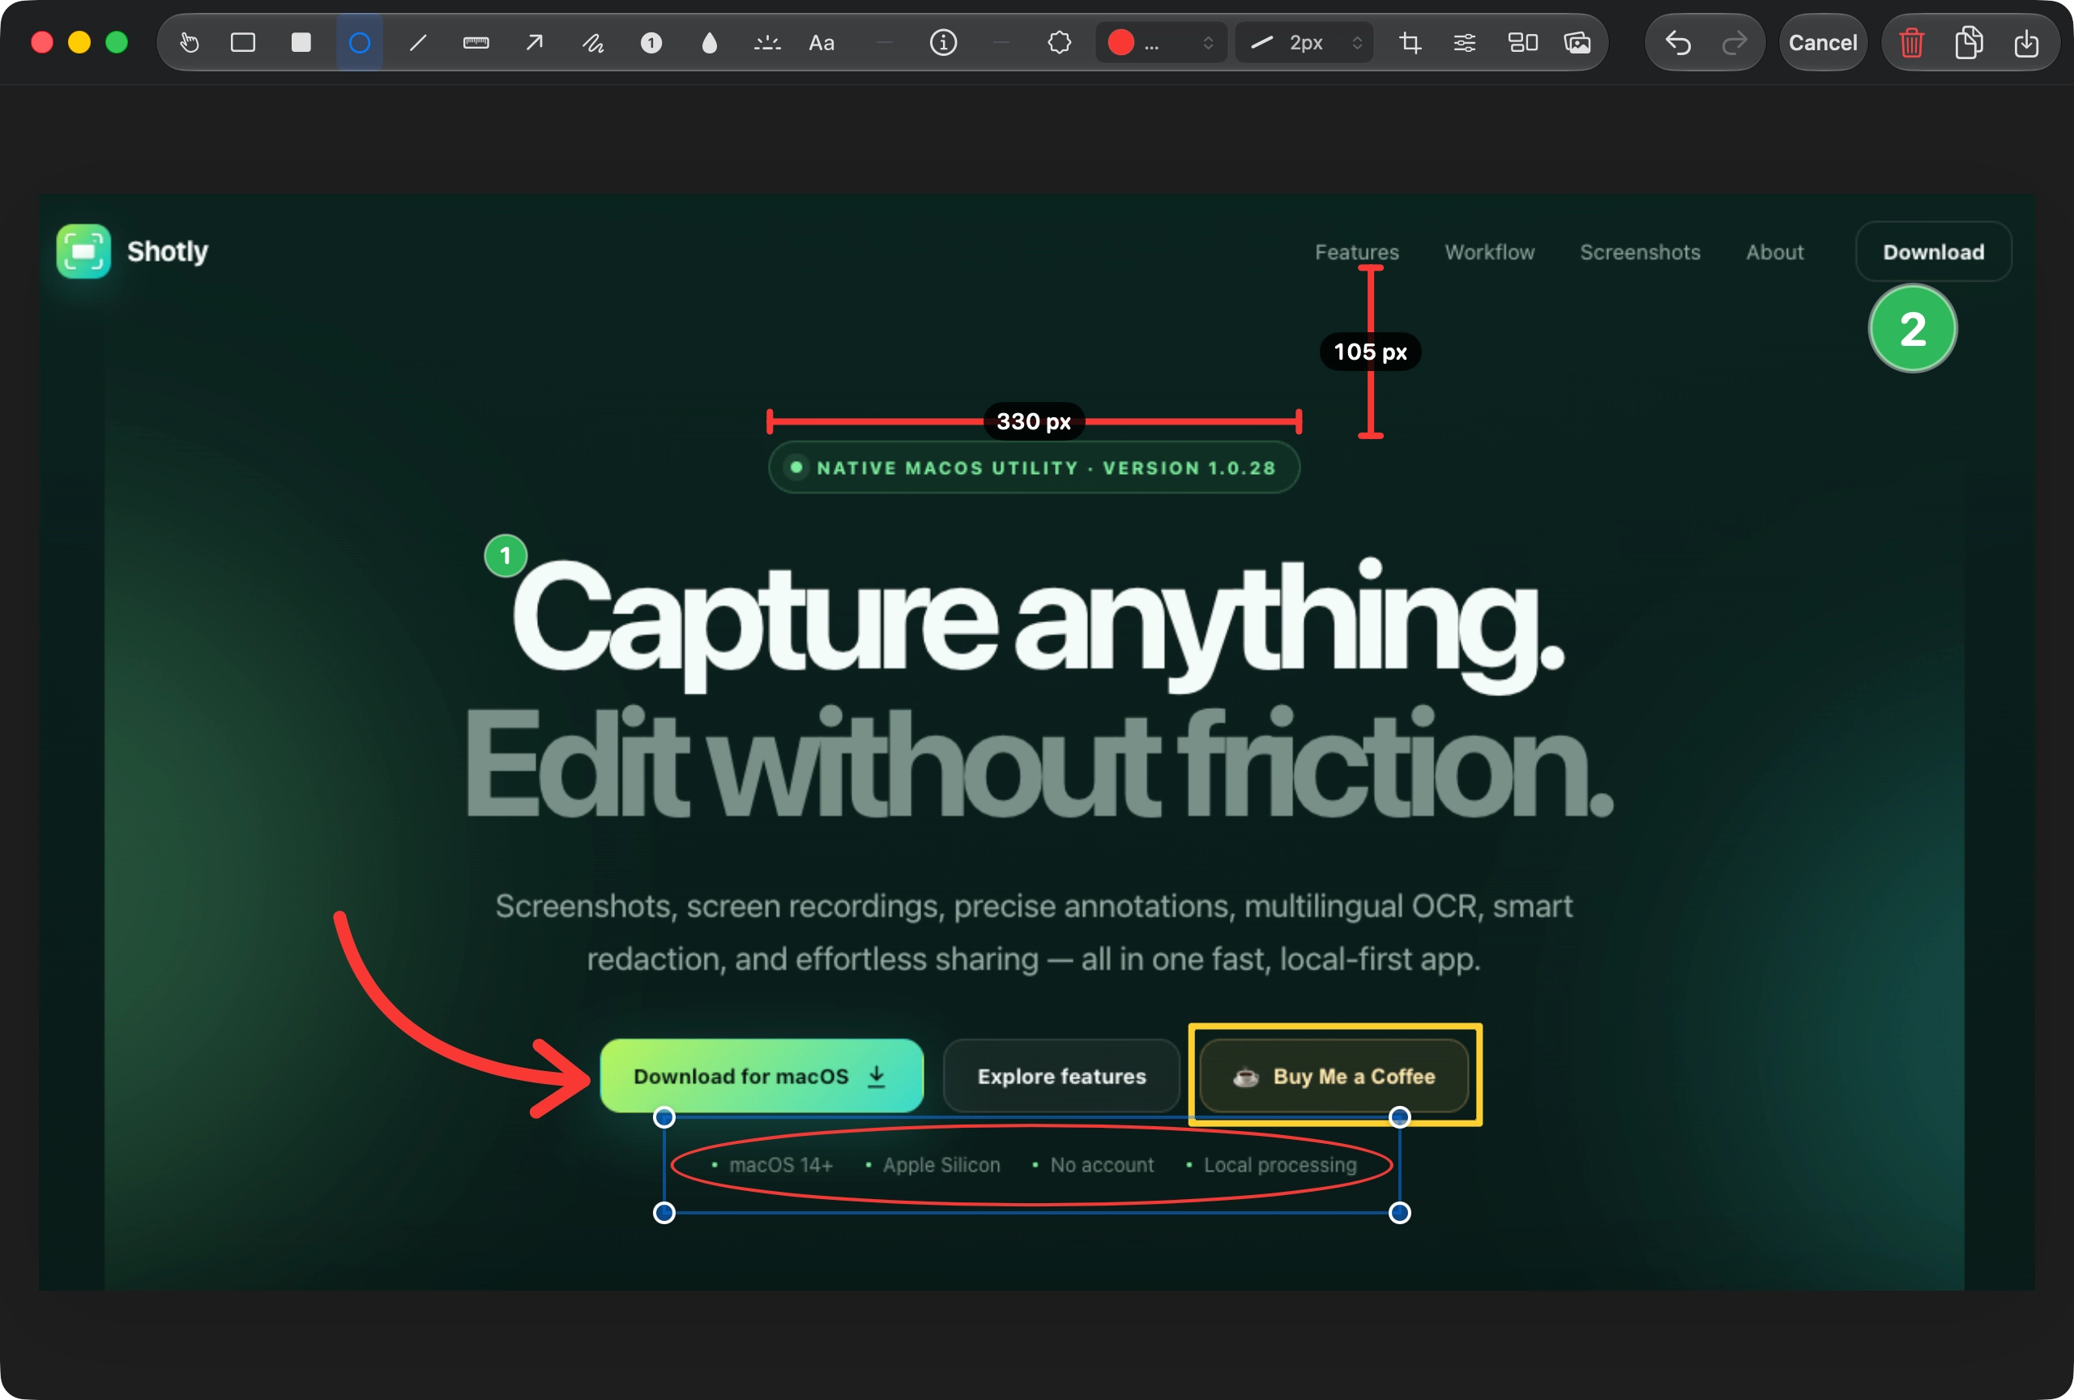Select the hand pointer tool
The width and height of the screenshot is (2074, 1400).
pos(190,42)
